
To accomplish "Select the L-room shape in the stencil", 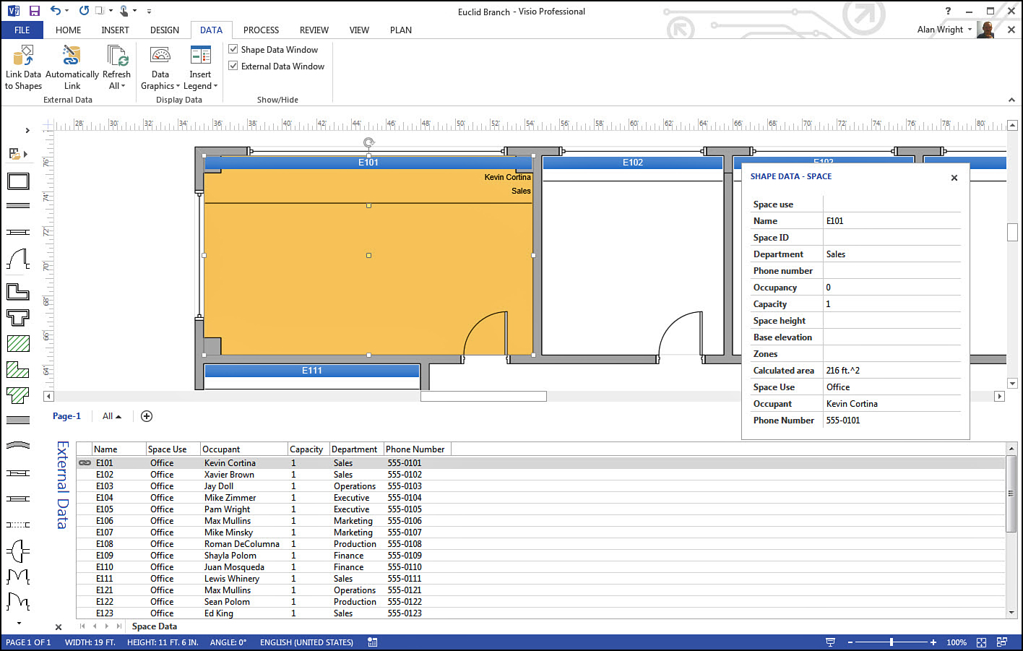I will 18,292.
